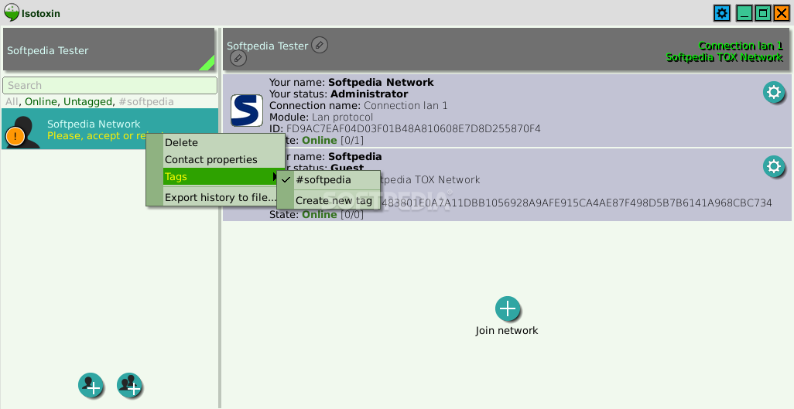Edit Softpedia Tester name with pencil icon
The width and height of the screenshot is (794, 409).
[x=319, y=45]
